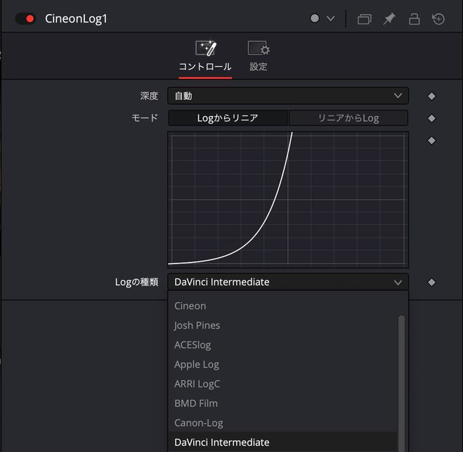
Task: Choose ACESlog from the list
Action: (282, 344)
